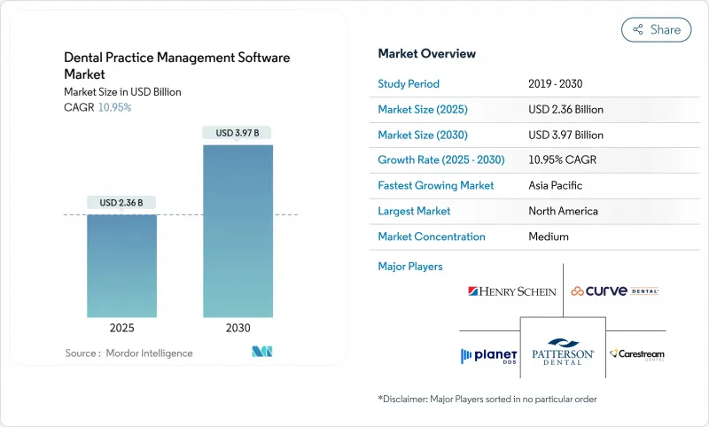
Task: Select the Market Size (2025) row
Action: 537,110
